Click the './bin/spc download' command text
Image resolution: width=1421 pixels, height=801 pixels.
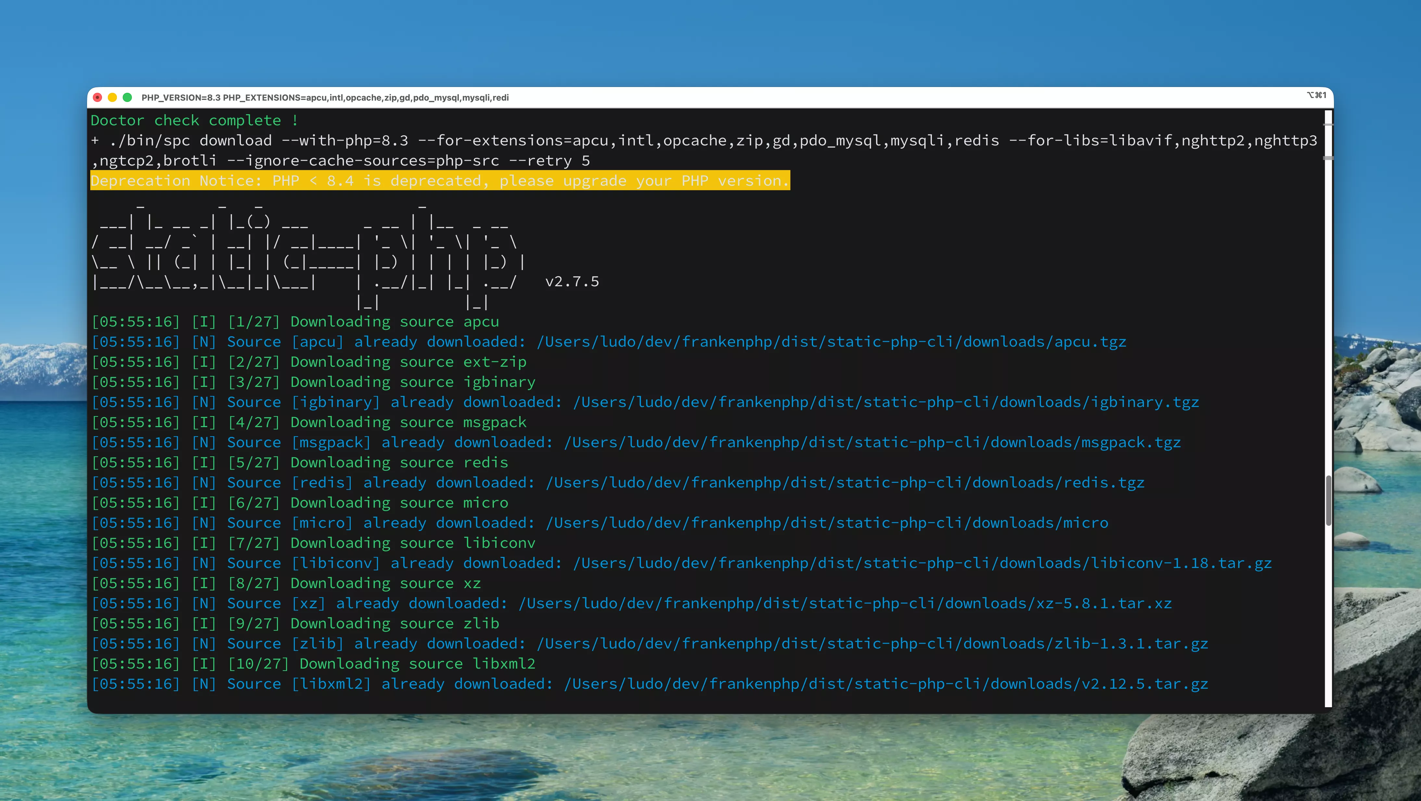click(x=190, y=141)
